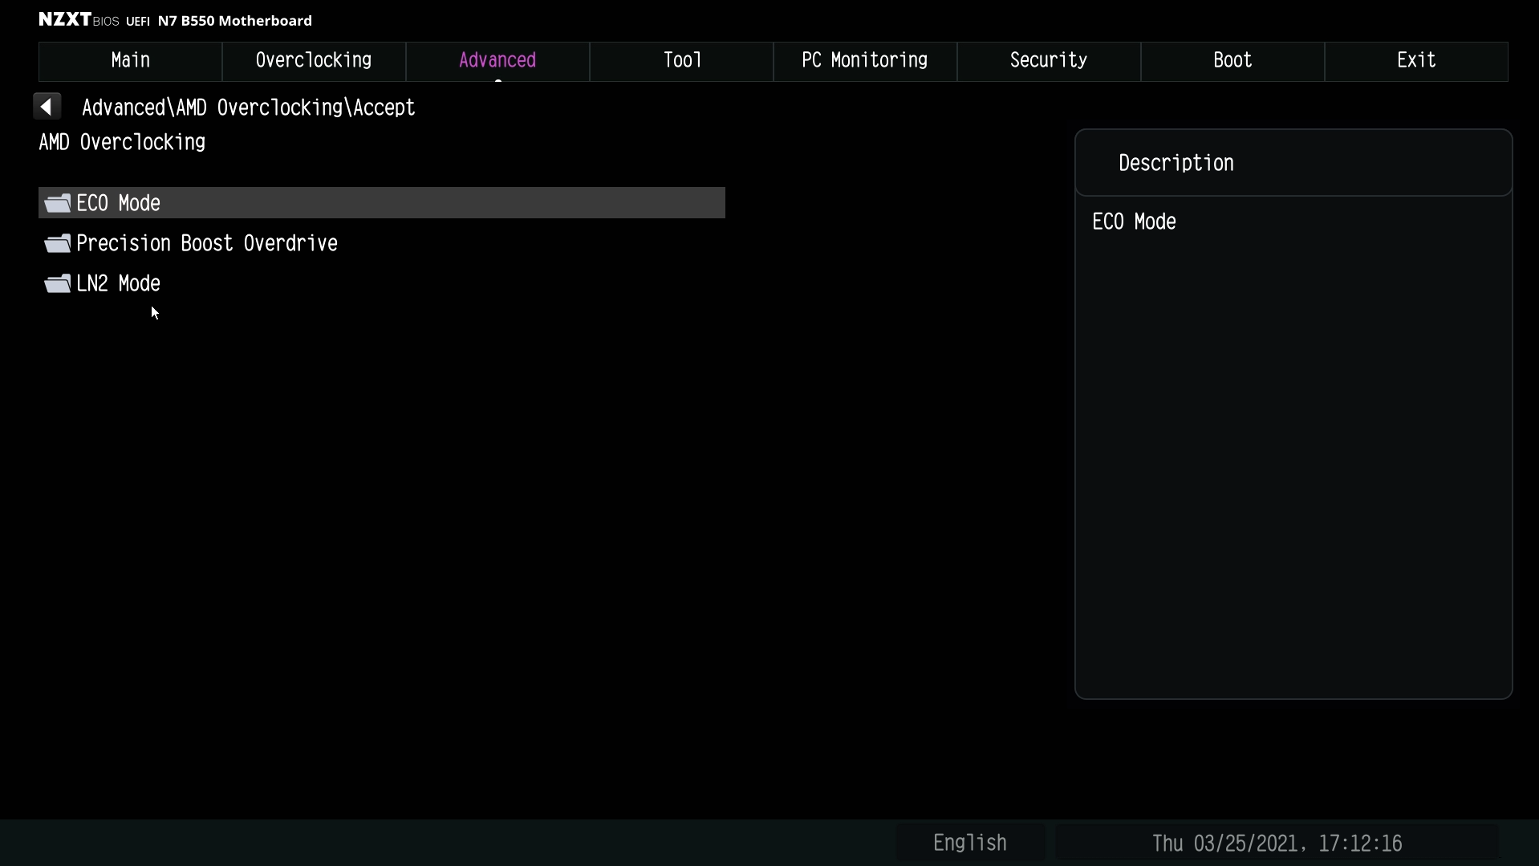Image resolution: width=1539 pixels, height=866 pixels.
Task: Click the N7 B550 Motherboard title
Action: coord(235,21)
